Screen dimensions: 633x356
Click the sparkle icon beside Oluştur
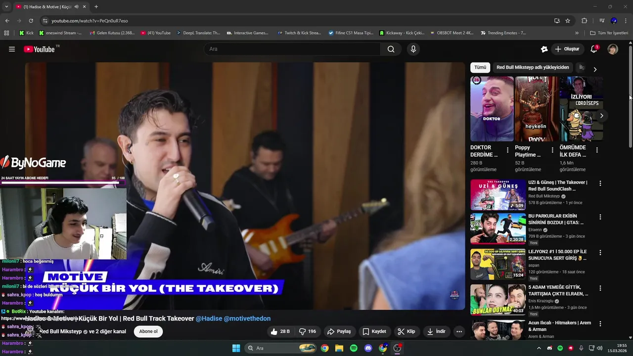544,49
